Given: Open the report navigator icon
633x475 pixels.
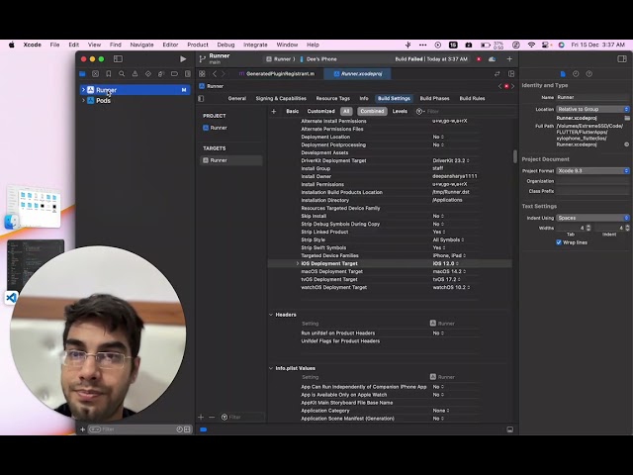Looking at the screenshot, I should coord(188,74).
